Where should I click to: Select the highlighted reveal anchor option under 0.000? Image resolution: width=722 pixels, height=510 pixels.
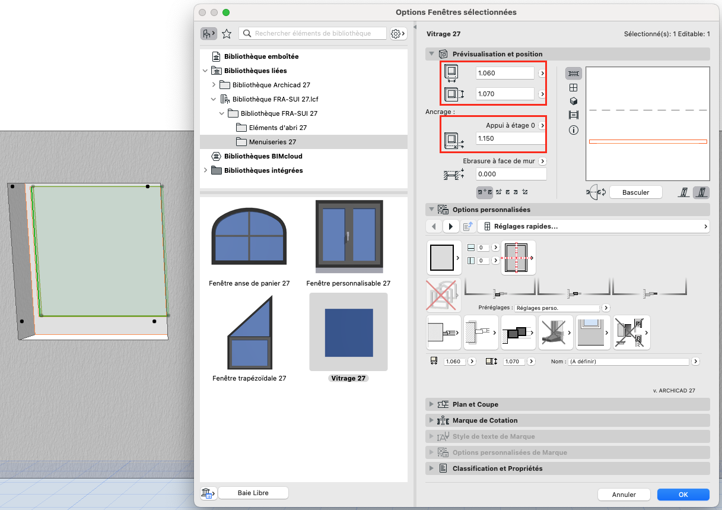pyautogui.click(x=485, y=192)
